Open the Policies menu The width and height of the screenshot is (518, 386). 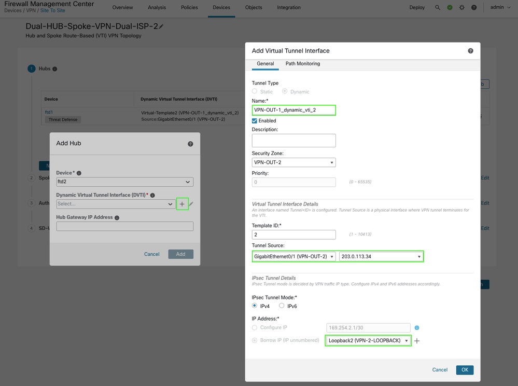189,8
